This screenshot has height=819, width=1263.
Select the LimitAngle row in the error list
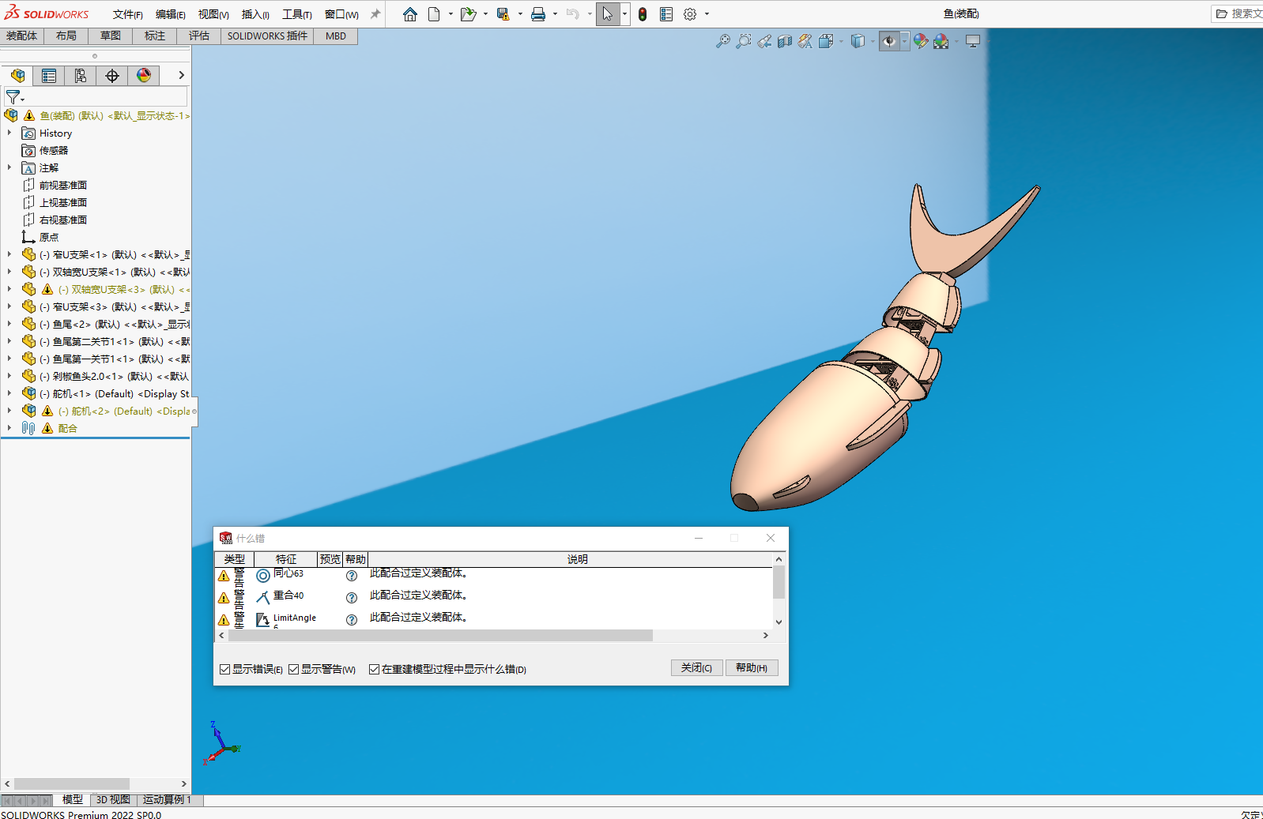(x=493, y=619)
